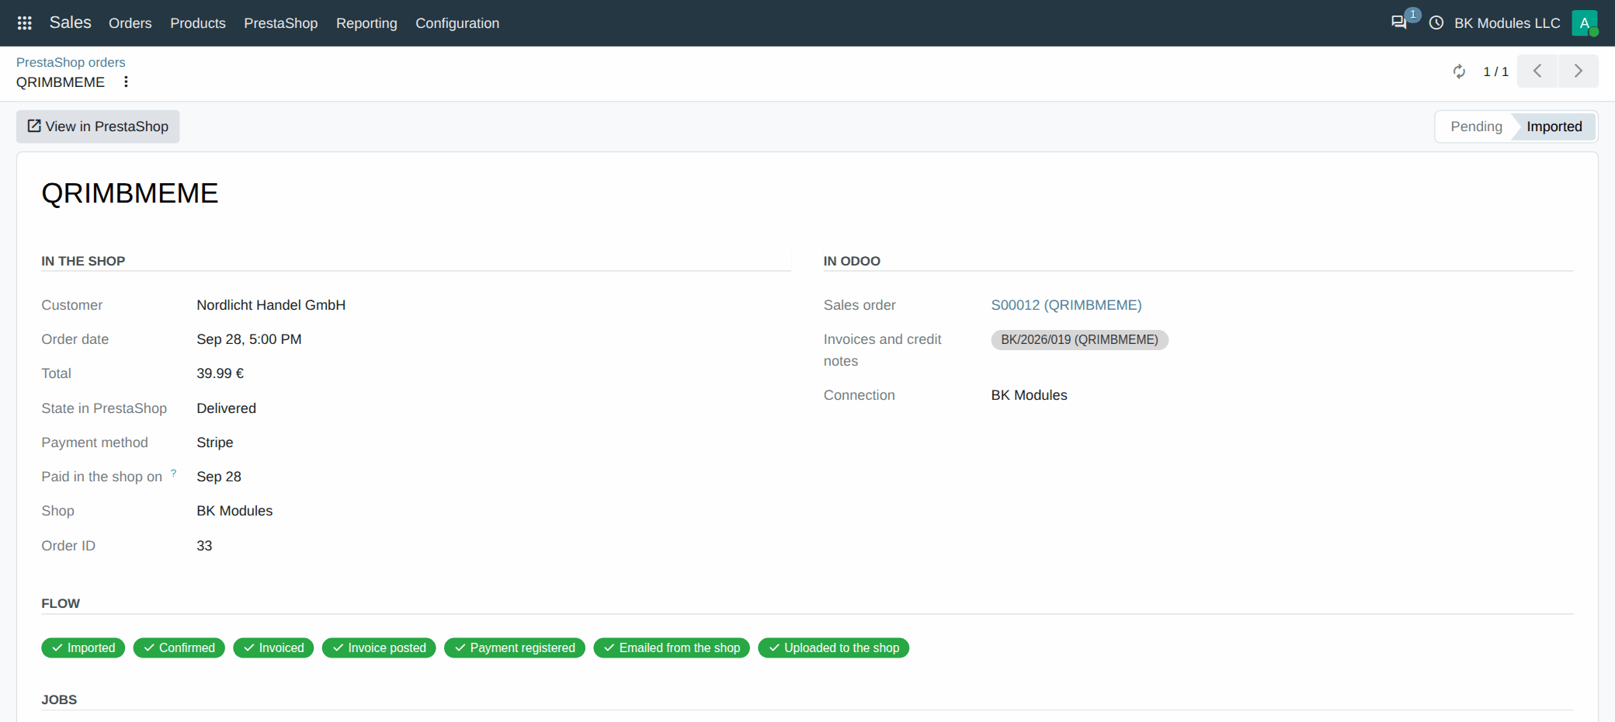Click customer value Nordlicht Handel GmbH

(271, 305)
